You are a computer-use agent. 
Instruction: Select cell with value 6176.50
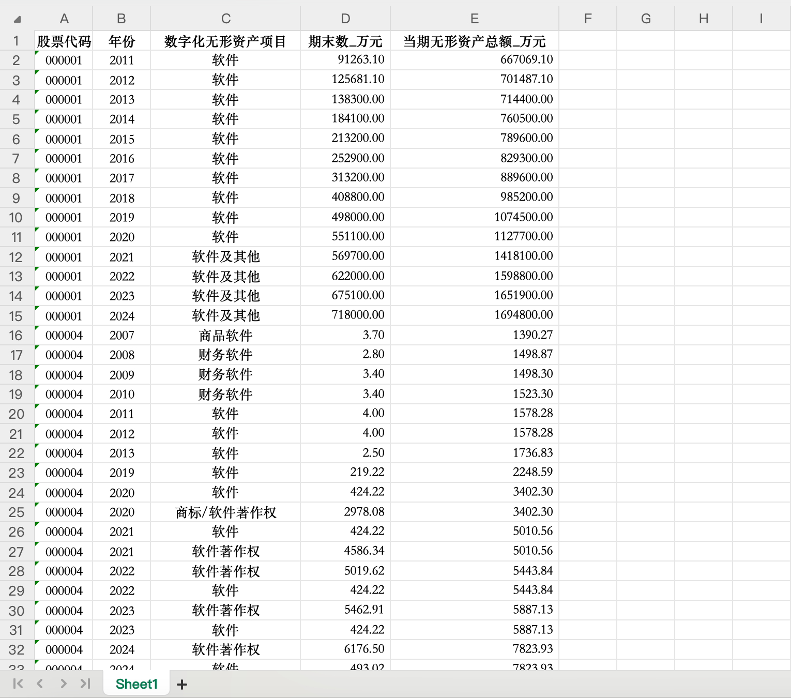click(x=345, y=649)
